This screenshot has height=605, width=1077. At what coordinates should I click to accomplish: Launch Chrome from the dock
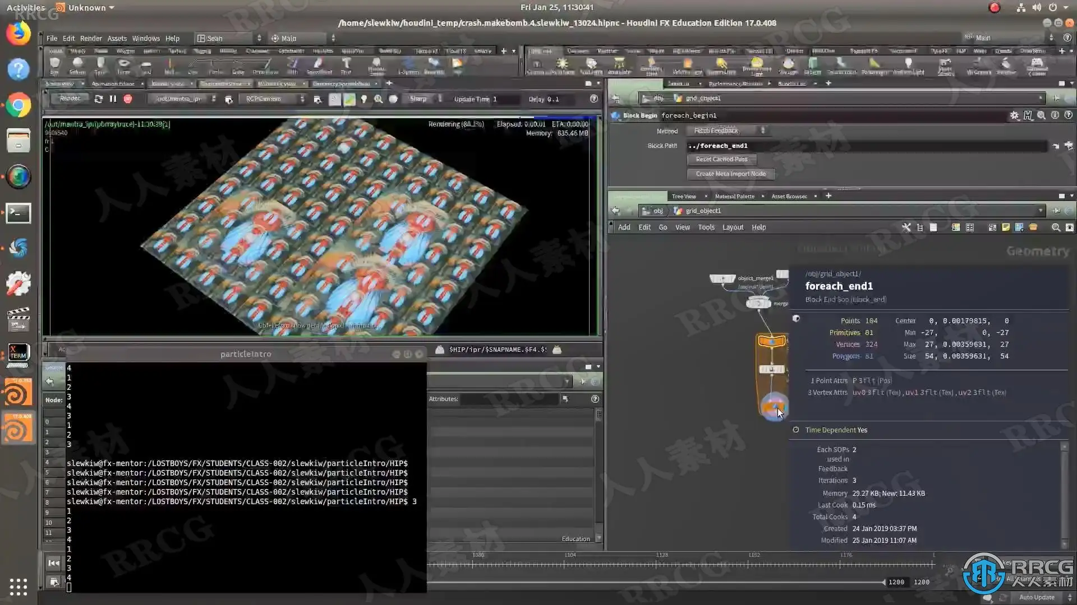point(18,105)
